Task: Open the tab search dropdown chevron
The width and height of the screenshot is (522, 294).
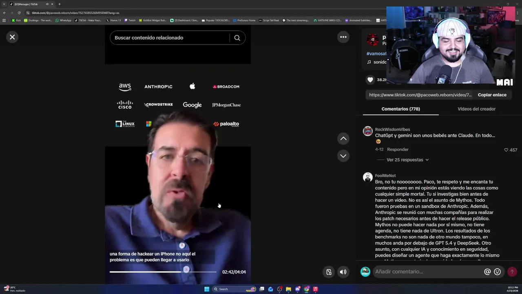Action: click(4, 4)
